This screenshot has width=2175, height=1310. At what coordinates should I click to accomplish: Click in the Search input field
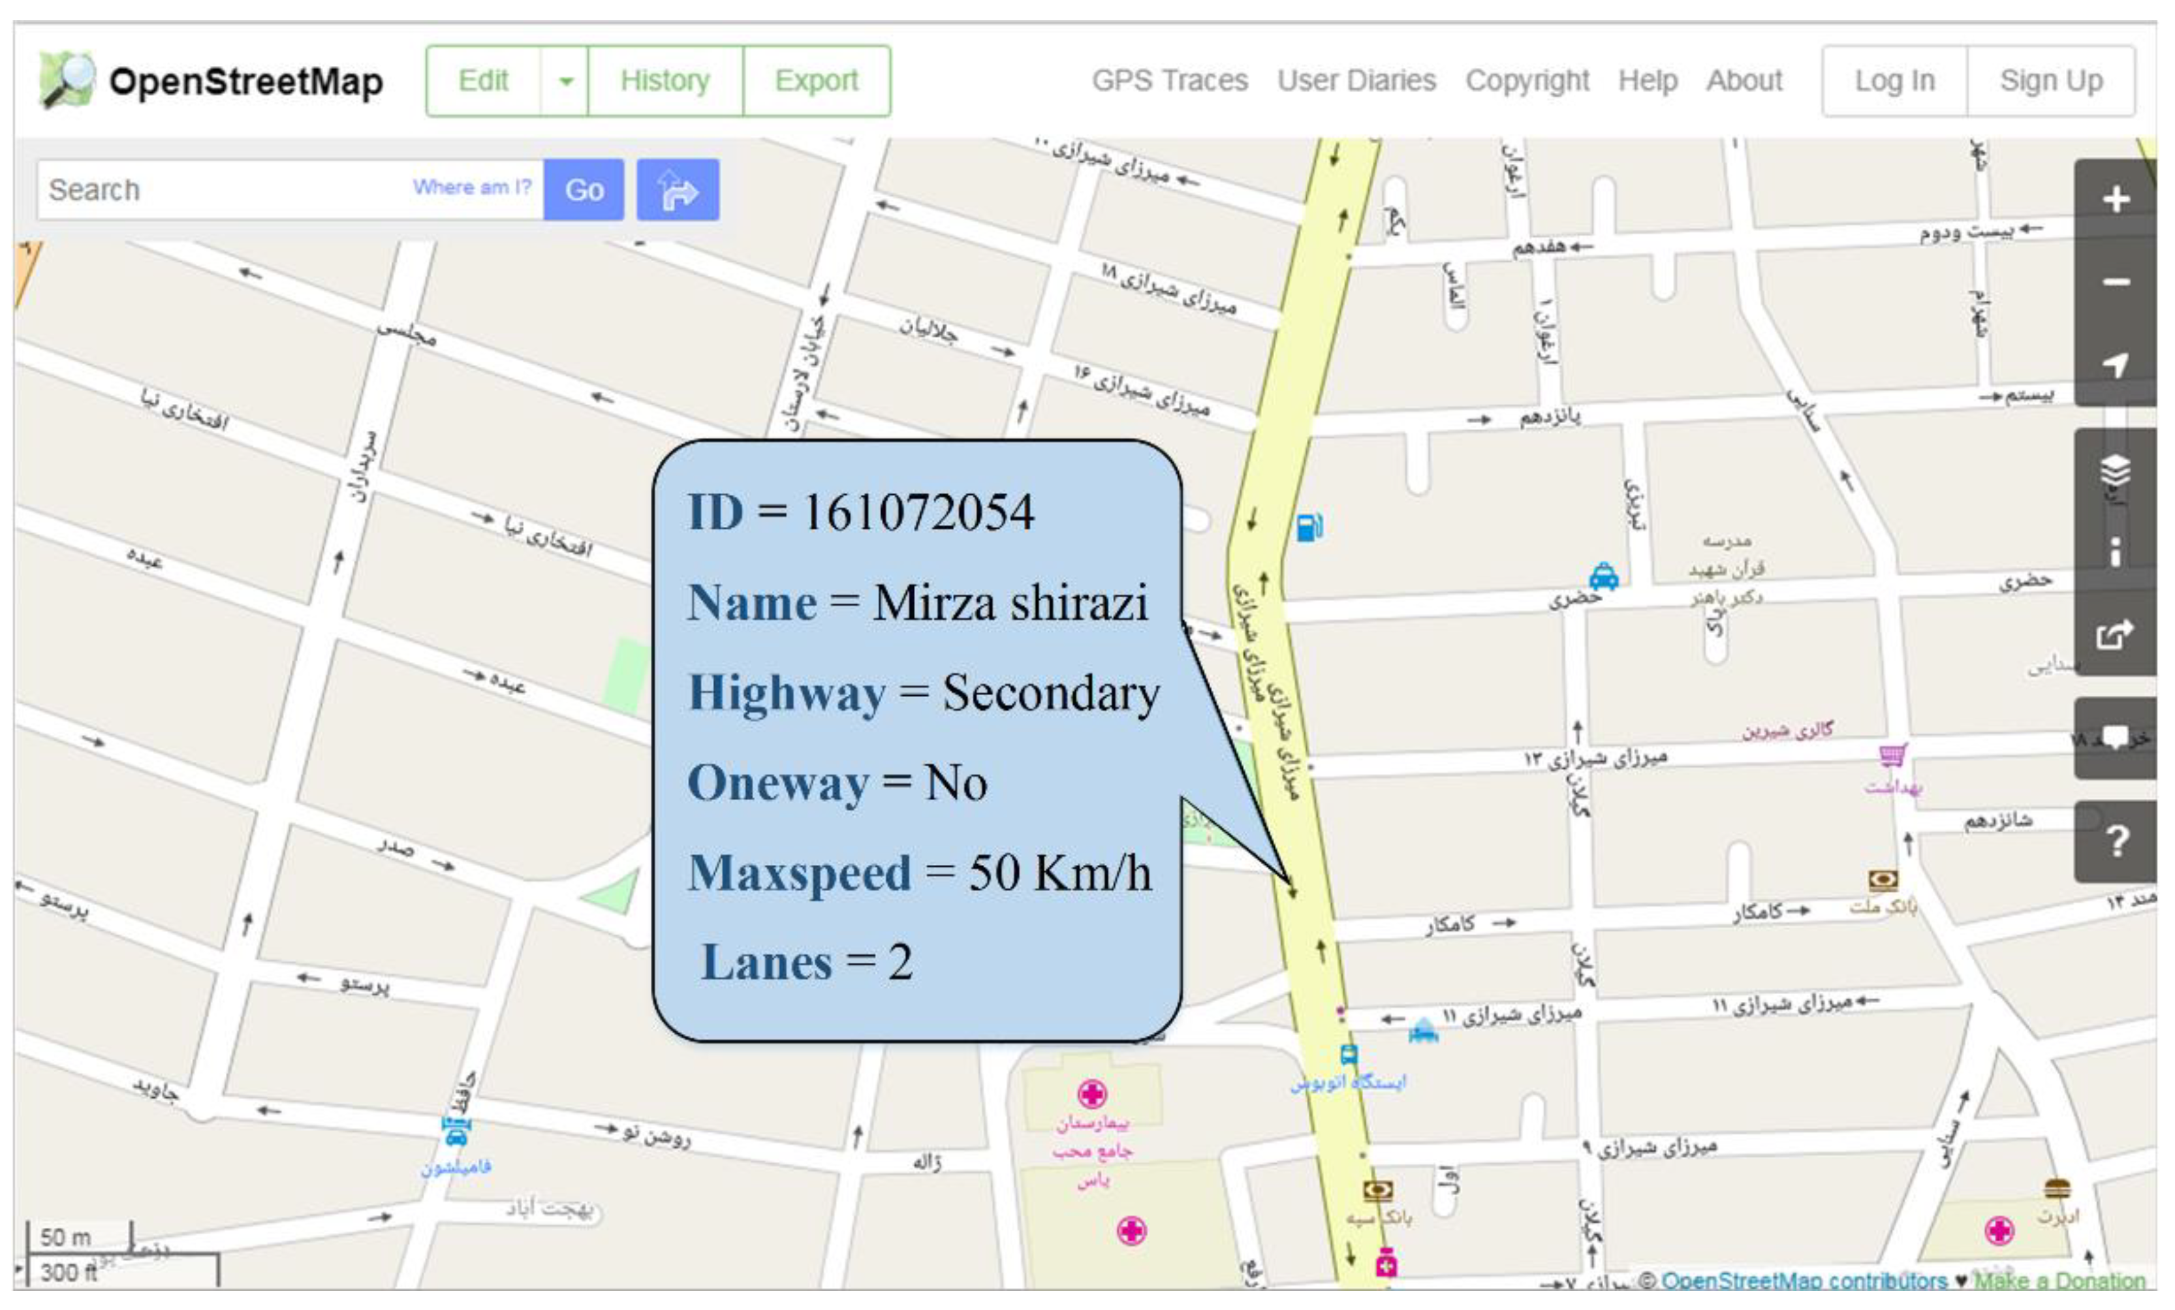coord(221,190)
